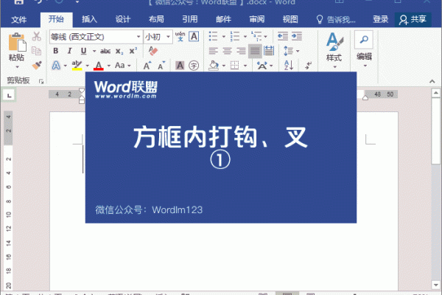Switch to the 引用 tab
The width and height of the screenshot is (442, 295).
pyautogui.click(x=190, y=19)
